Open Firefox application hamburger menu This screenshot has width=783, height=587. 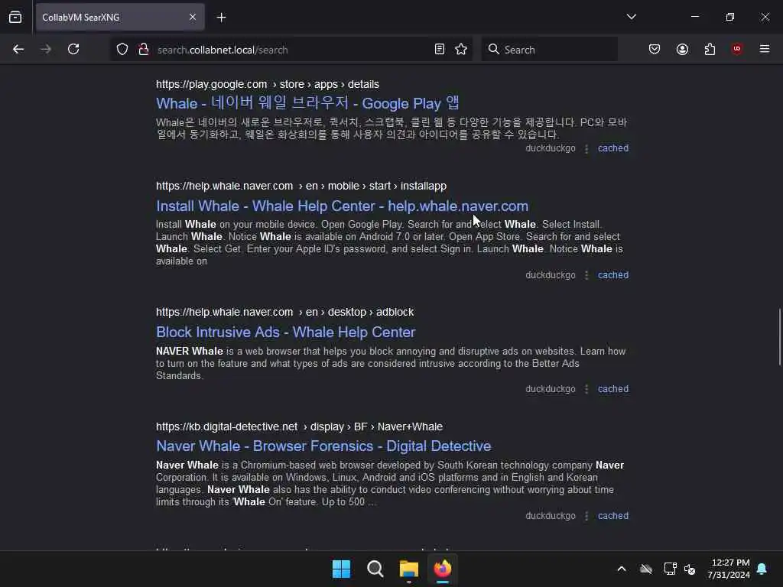tap(765, 49)
